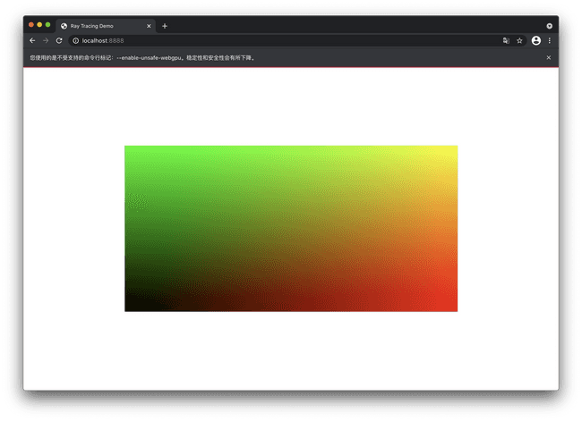This screenshot has height=421, width=582.
Task: Open the profile avatar menu
Action: tap(535, 40)
